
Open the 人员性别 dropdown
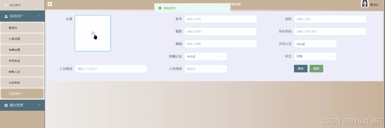coord(206,69)
